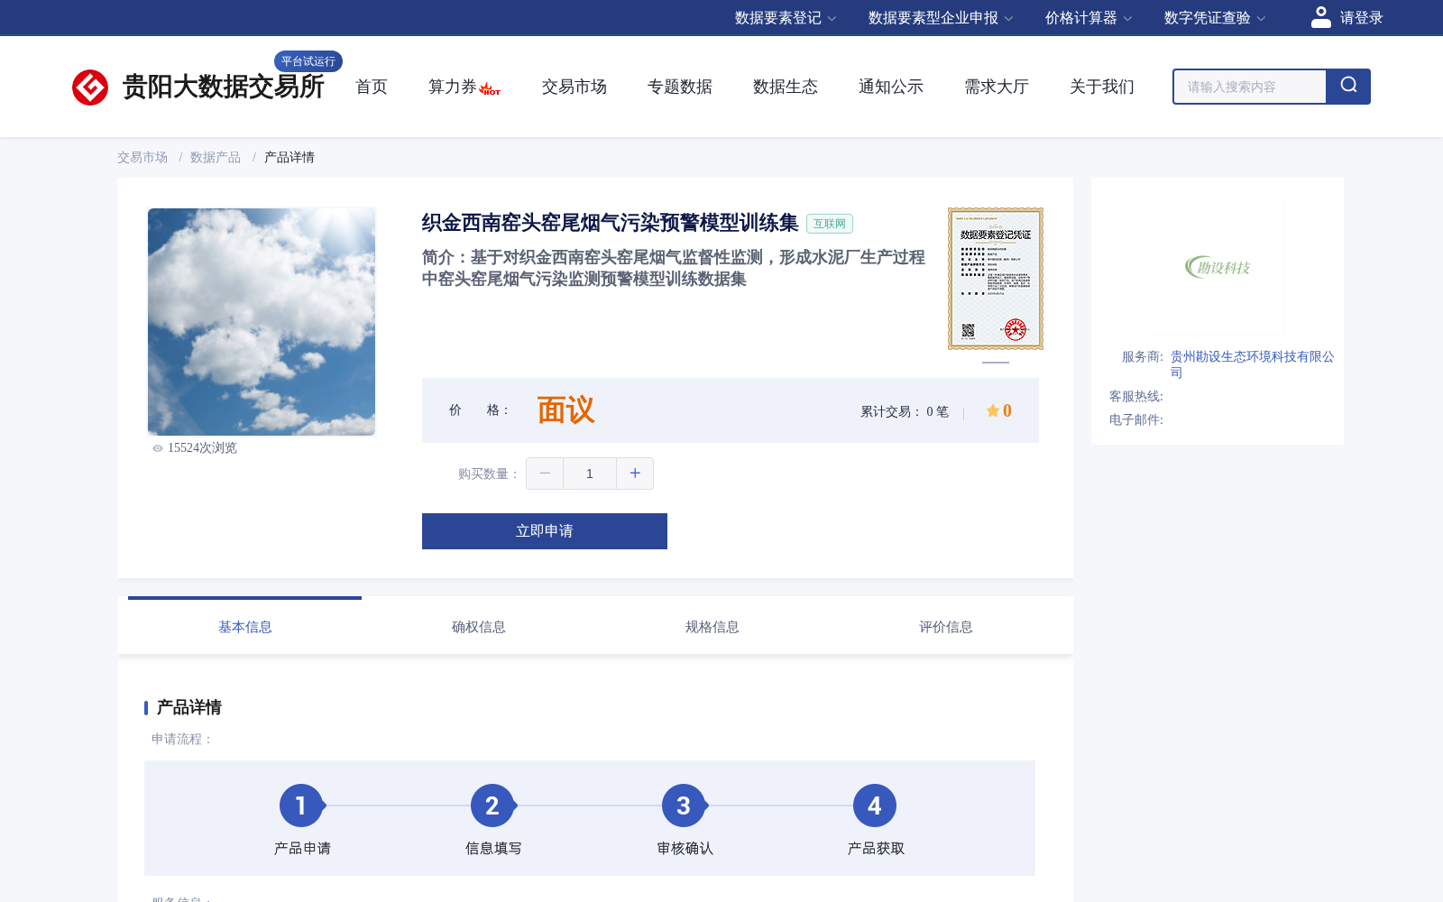Screen dimensions: 1443x902
Task: Click the 申请流程 label
Action: [x=182, y=739]
